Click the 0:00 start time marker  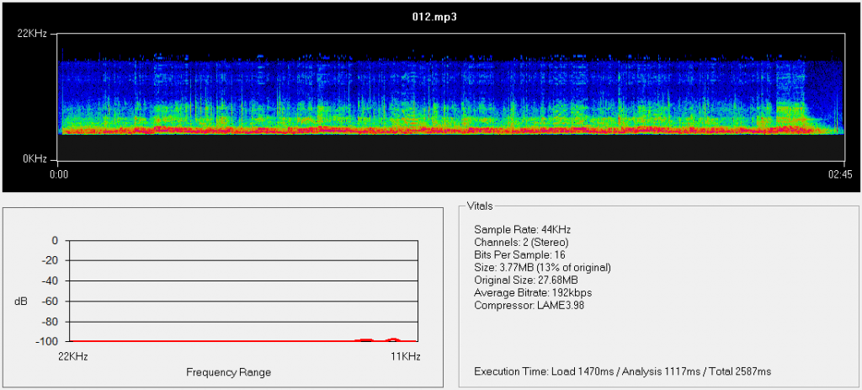click(58, 175)
